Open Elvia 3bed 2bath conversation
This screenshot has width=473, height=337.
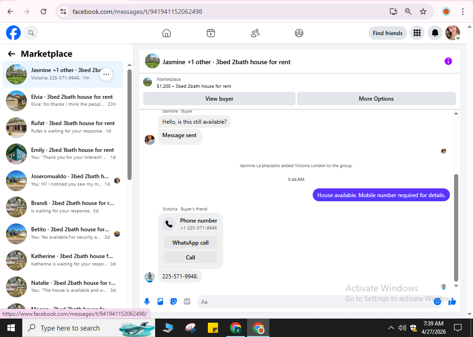click(x=63, y=101)
